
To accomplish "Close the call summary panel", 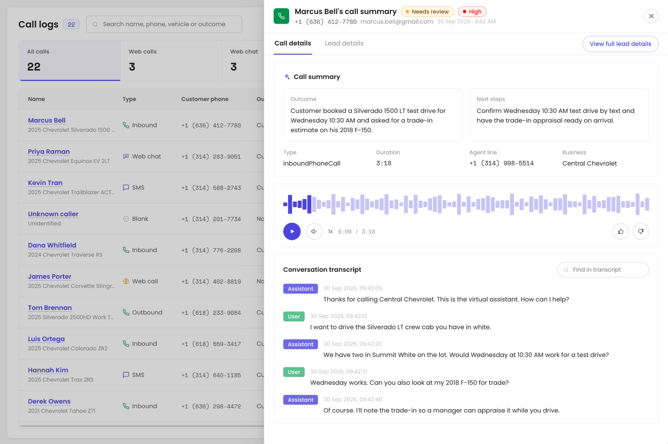I will pyautogui.click(x=651, y=16).
